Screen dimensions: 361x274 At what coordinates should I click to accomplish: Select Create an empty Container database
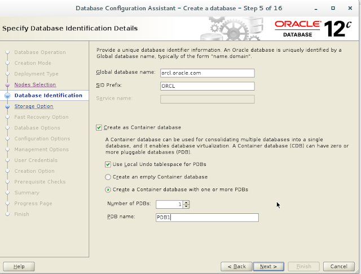(x=108, y=177)
